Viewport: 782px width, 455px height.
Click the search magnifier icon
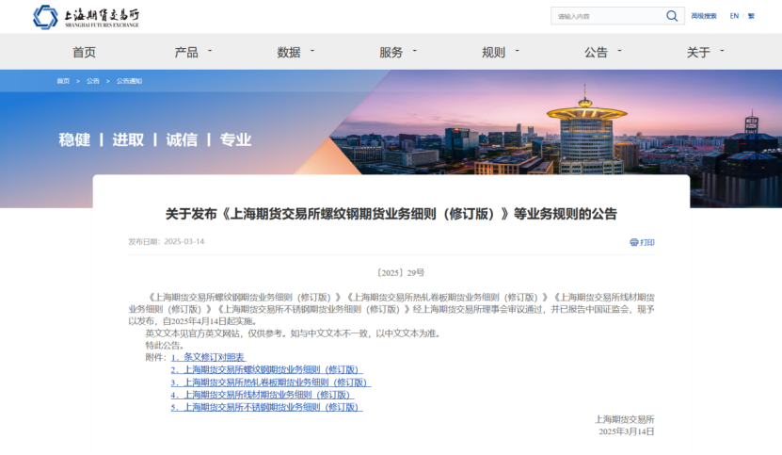[x=672, y=16]
